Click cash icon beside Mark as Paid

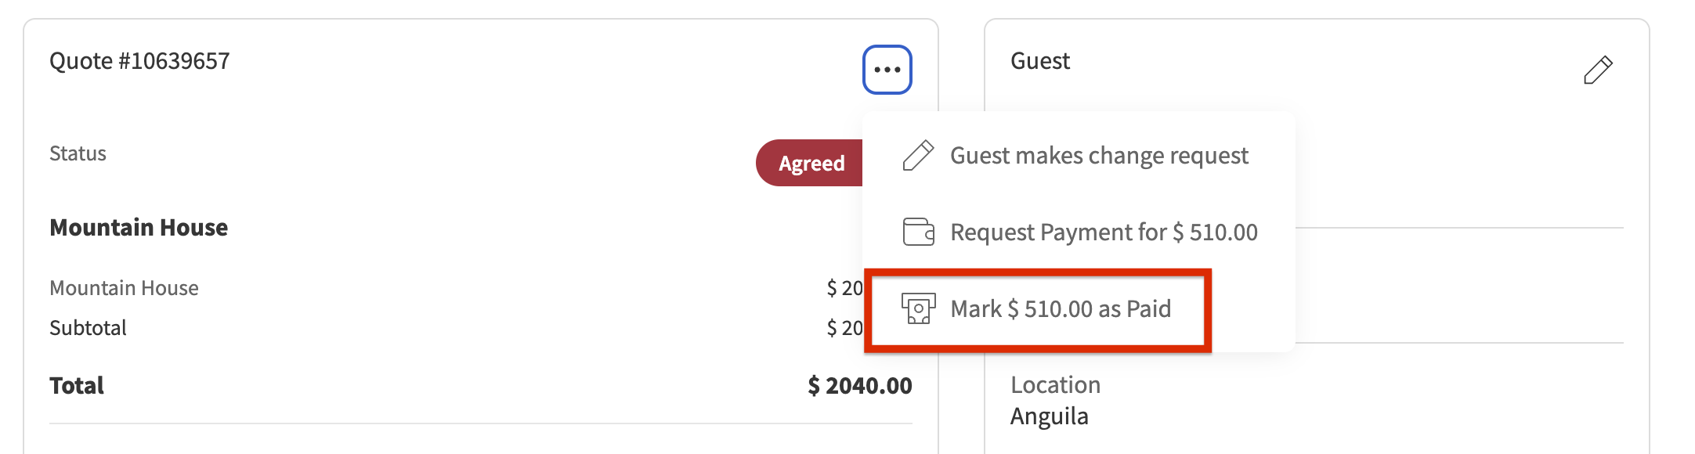[918, 309]
